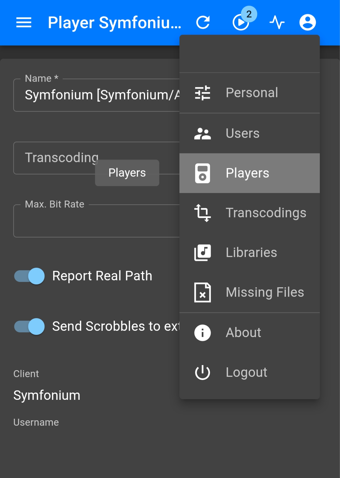Click the Player Symfonium page title
This screenshot has width=340, height=478.
pos(114,23)
